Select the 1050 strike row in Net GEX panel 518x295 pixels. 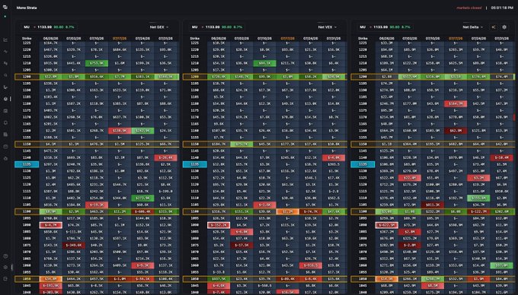[x=98, y=279]
